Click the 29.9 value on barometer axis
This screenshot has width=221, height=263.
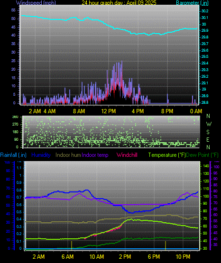[205, 30]
